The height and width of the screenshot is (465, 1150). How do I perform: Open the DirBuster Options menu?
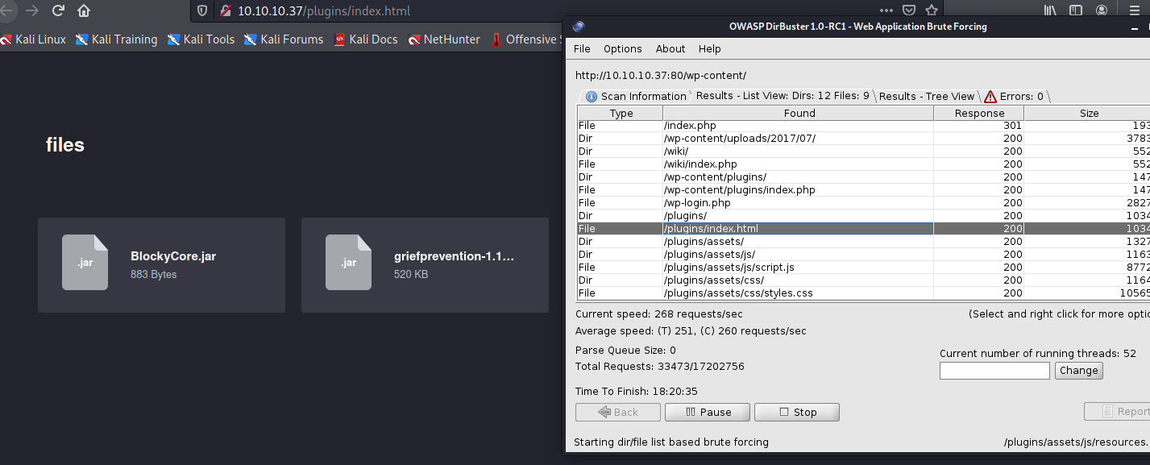[622, 48]
